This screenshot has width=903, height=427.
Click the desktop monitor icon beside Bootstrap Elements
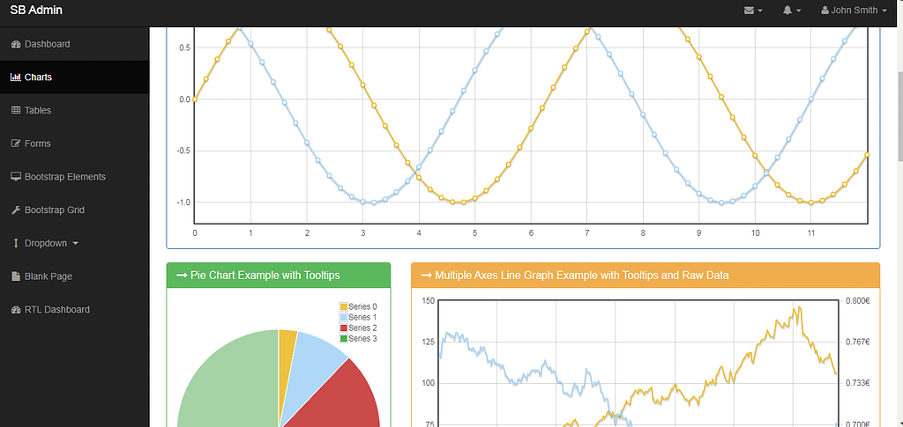click(16, 177)
